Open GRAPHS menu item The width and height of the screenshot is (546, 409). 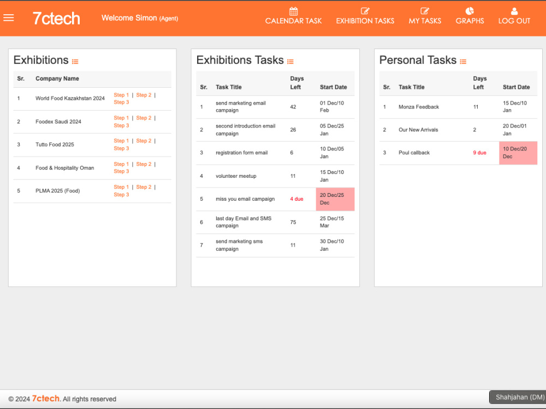(x=470, y=21)
